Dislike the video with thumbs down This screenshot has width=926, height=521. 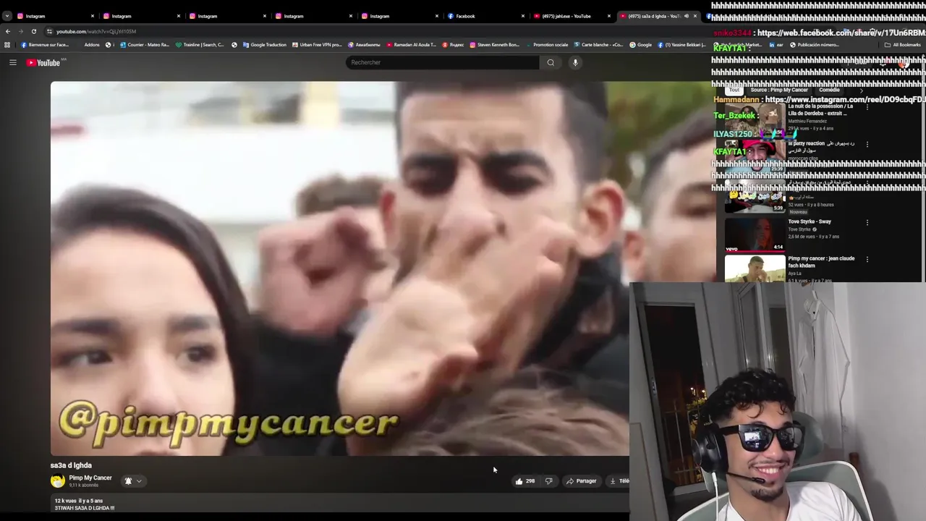(x=548, y=480)
